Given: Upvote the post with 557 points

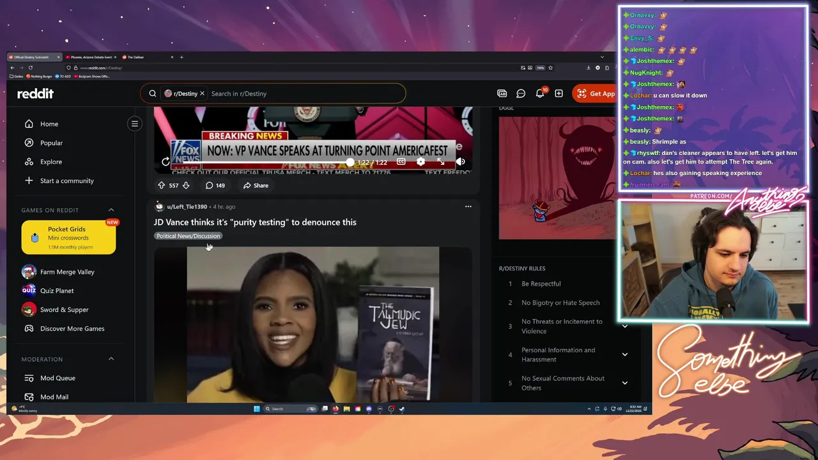Looking at the screenshot, I should click(x=161, y=185).
